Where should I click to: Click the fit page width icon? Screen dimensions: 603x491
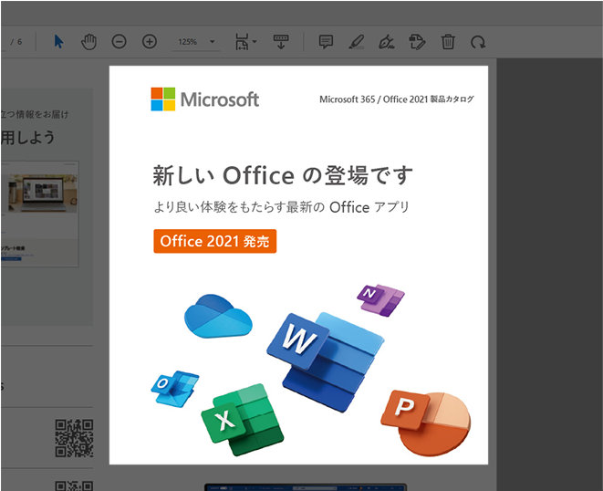pyautogui.click(x=242, y=42)
